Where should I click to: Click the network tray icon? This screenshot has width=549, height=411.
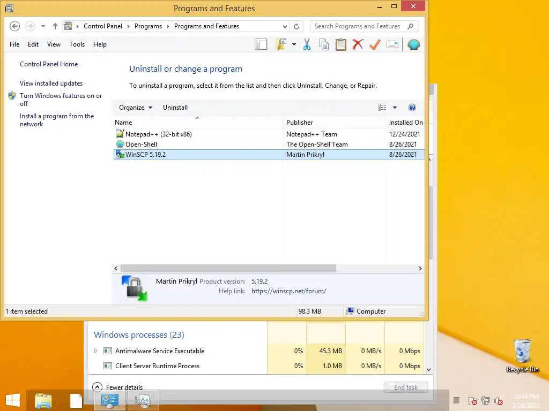point(486,401)
